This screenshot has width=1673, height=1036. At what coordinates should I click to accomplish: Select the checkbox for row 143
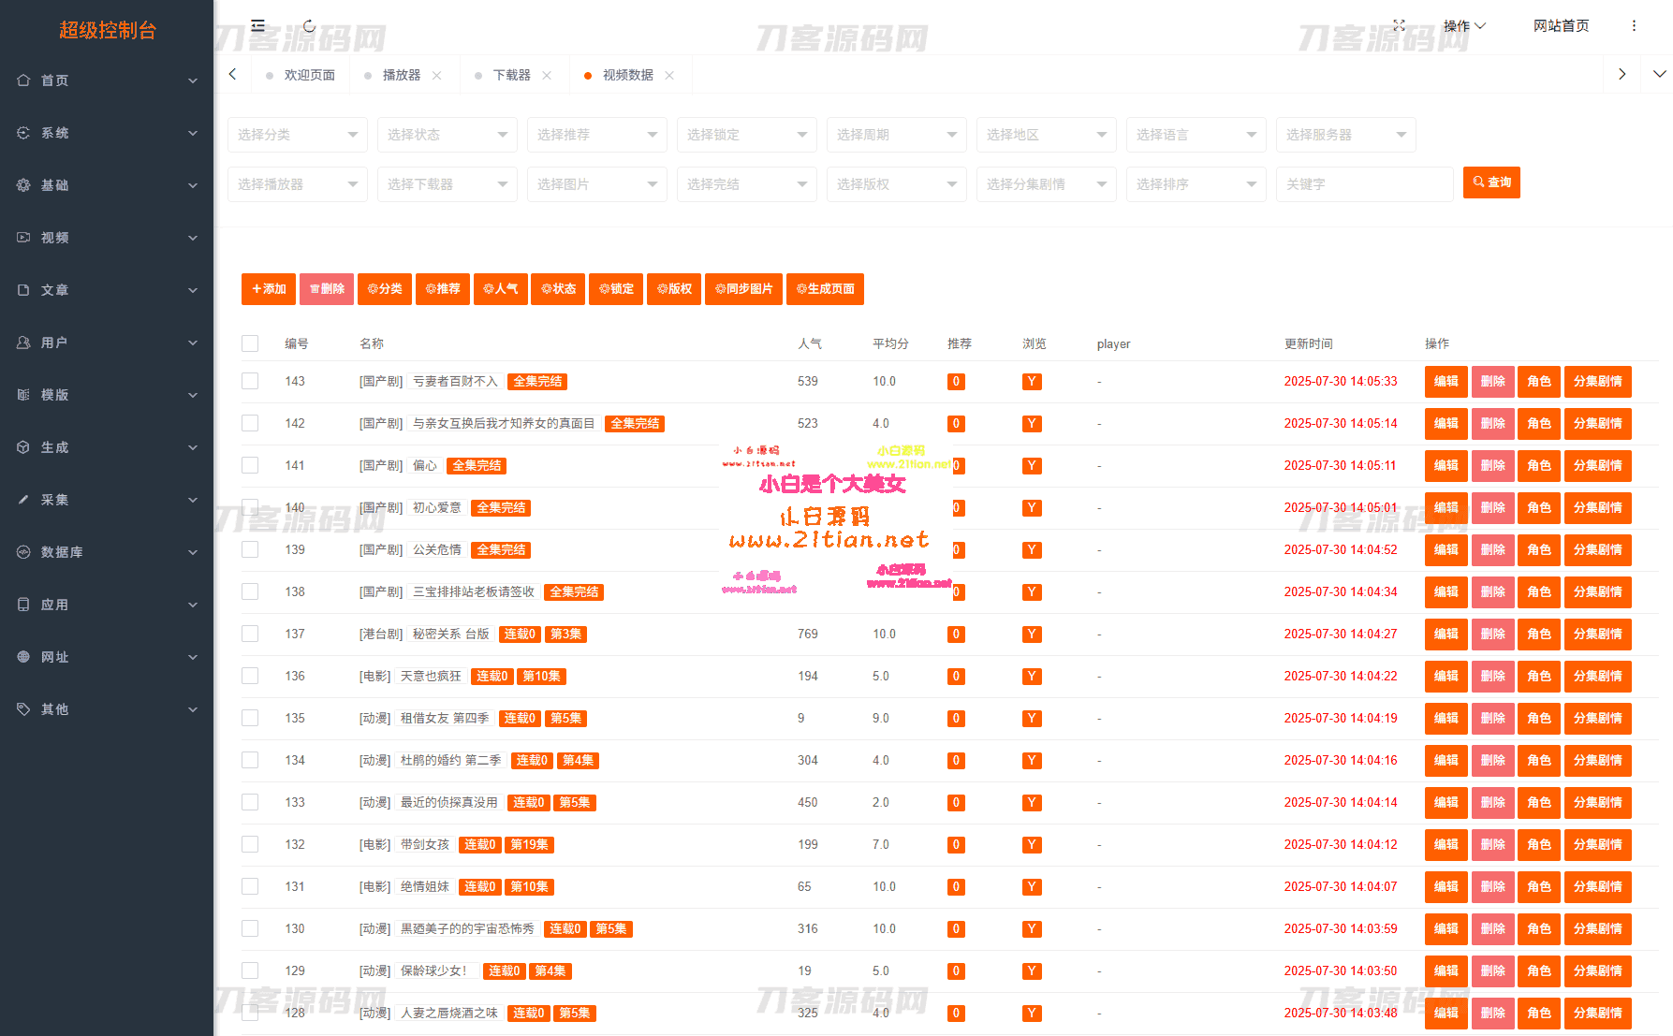[x=250, y=381]
